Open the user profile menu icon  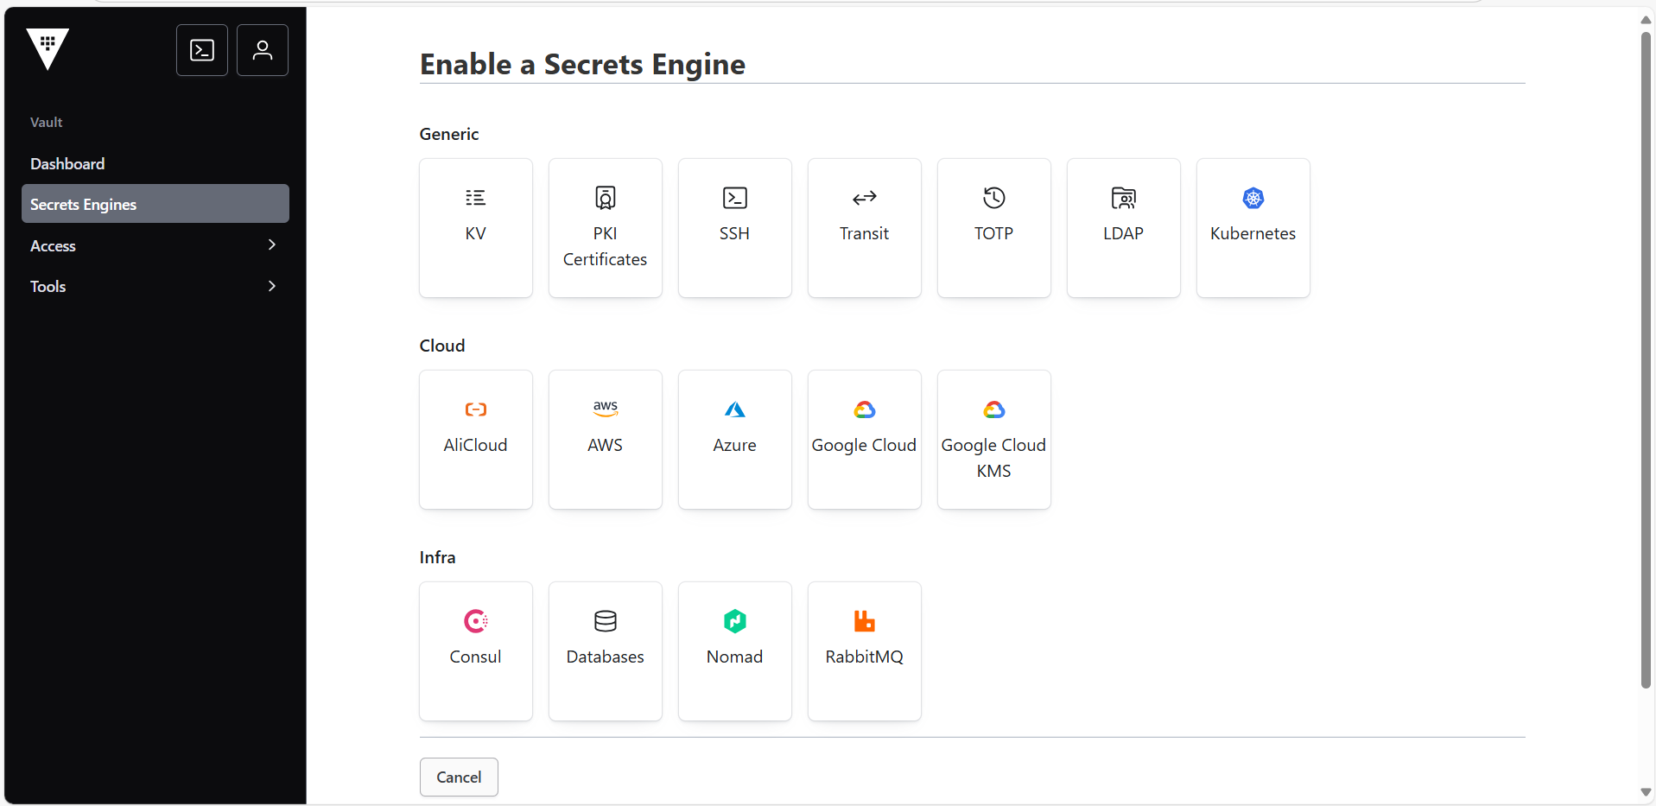click(x=263, y=50)
